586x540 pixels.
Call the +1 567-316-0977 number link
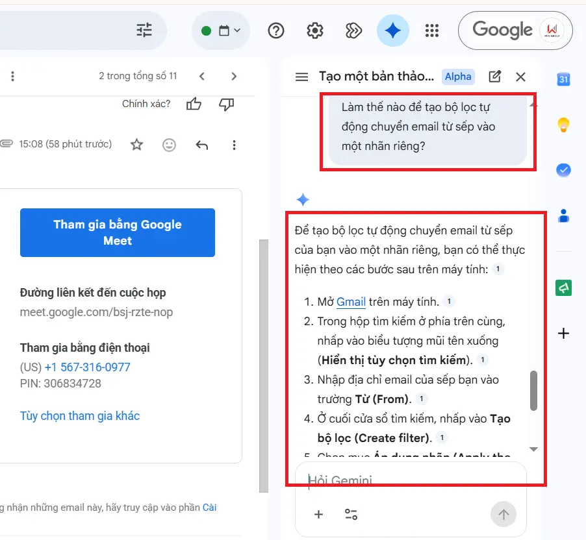pos(88,367)
